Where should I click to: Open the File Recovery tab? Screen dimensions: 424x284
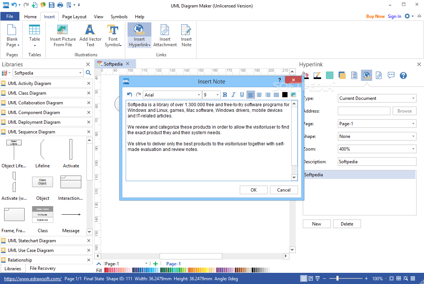point(43,268)
